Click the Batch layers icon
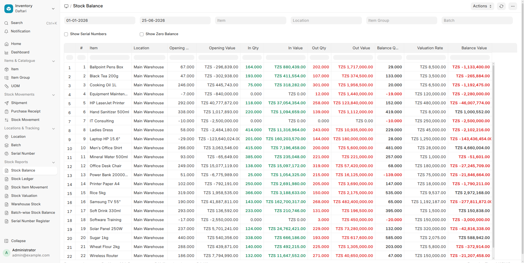The image size is (524, 263). pos(7,145)
